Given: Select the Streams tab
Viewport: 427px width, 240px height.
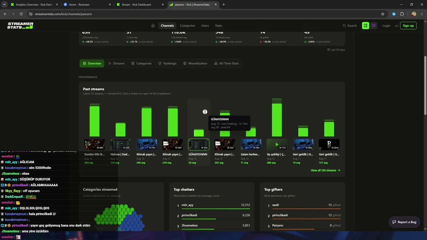Looking at the screenshot, I should (x=116, y=63).
